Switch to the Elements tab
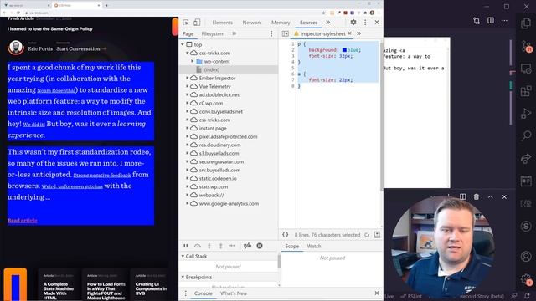 pyautogui.click(x=222, y=23)
